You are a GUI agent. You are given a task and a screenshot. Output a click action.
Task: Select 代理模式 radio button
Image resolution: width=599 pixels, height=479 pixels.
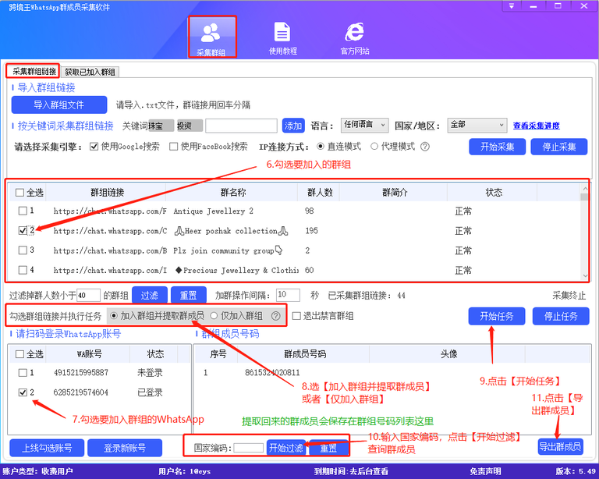pyautogui.click(x=374, y=147)
